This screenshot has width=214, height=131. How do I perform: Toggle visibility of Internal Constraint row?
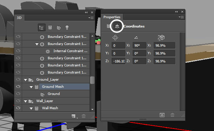coord(18,51)
